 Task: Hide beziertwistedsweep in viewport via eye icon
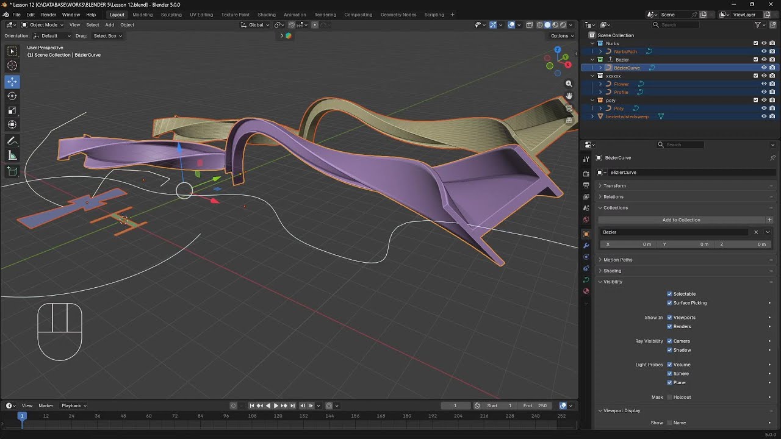coord(764,116)
